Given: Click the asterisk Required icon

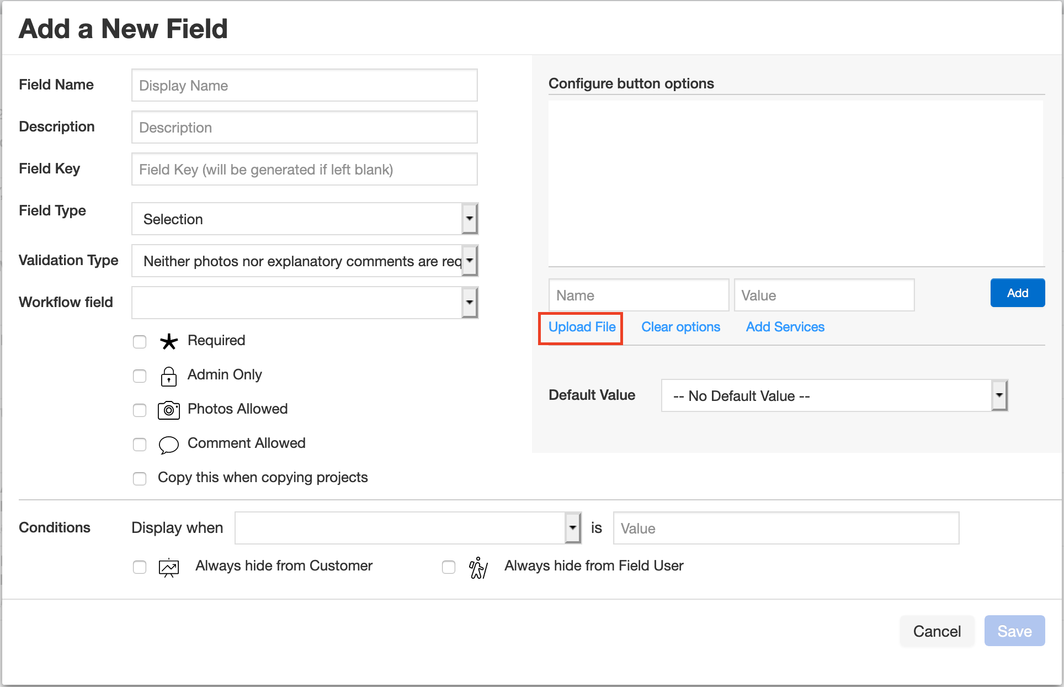Looking at the screenshot, I should [x=169, y=341].
